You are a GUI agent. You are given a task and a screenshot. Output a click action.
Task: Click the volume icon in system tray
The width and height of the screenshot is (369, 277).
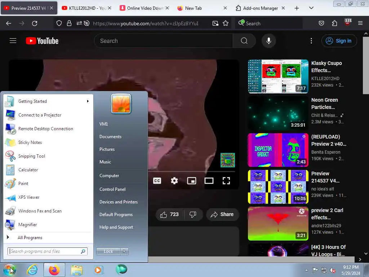pyautogui.click(x=333, y=270)
